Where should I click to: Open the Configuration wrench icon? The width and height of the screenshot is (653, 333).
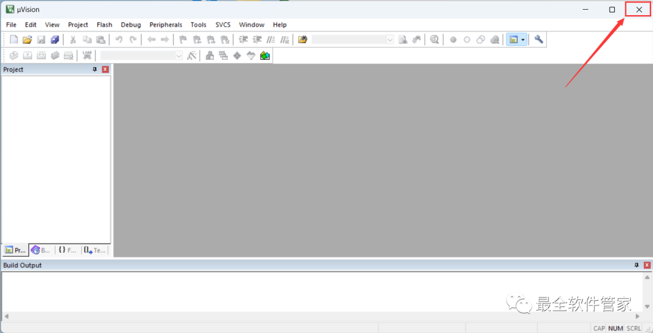coord(539,40)
